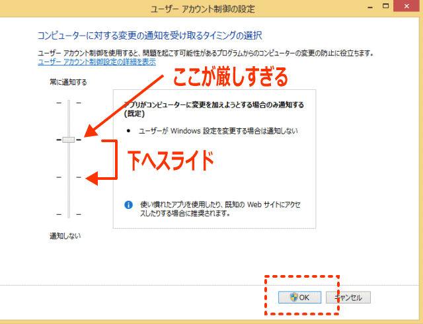This screenshot has width=423, height=324.
Task: Click text ユーザーが Windows 設定を変更する場合は通知しない
Action: (218, 131)
